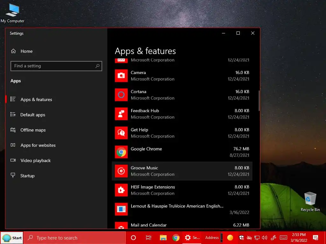
Task: Select the Get Help entry name
Action: click(139, 130)
